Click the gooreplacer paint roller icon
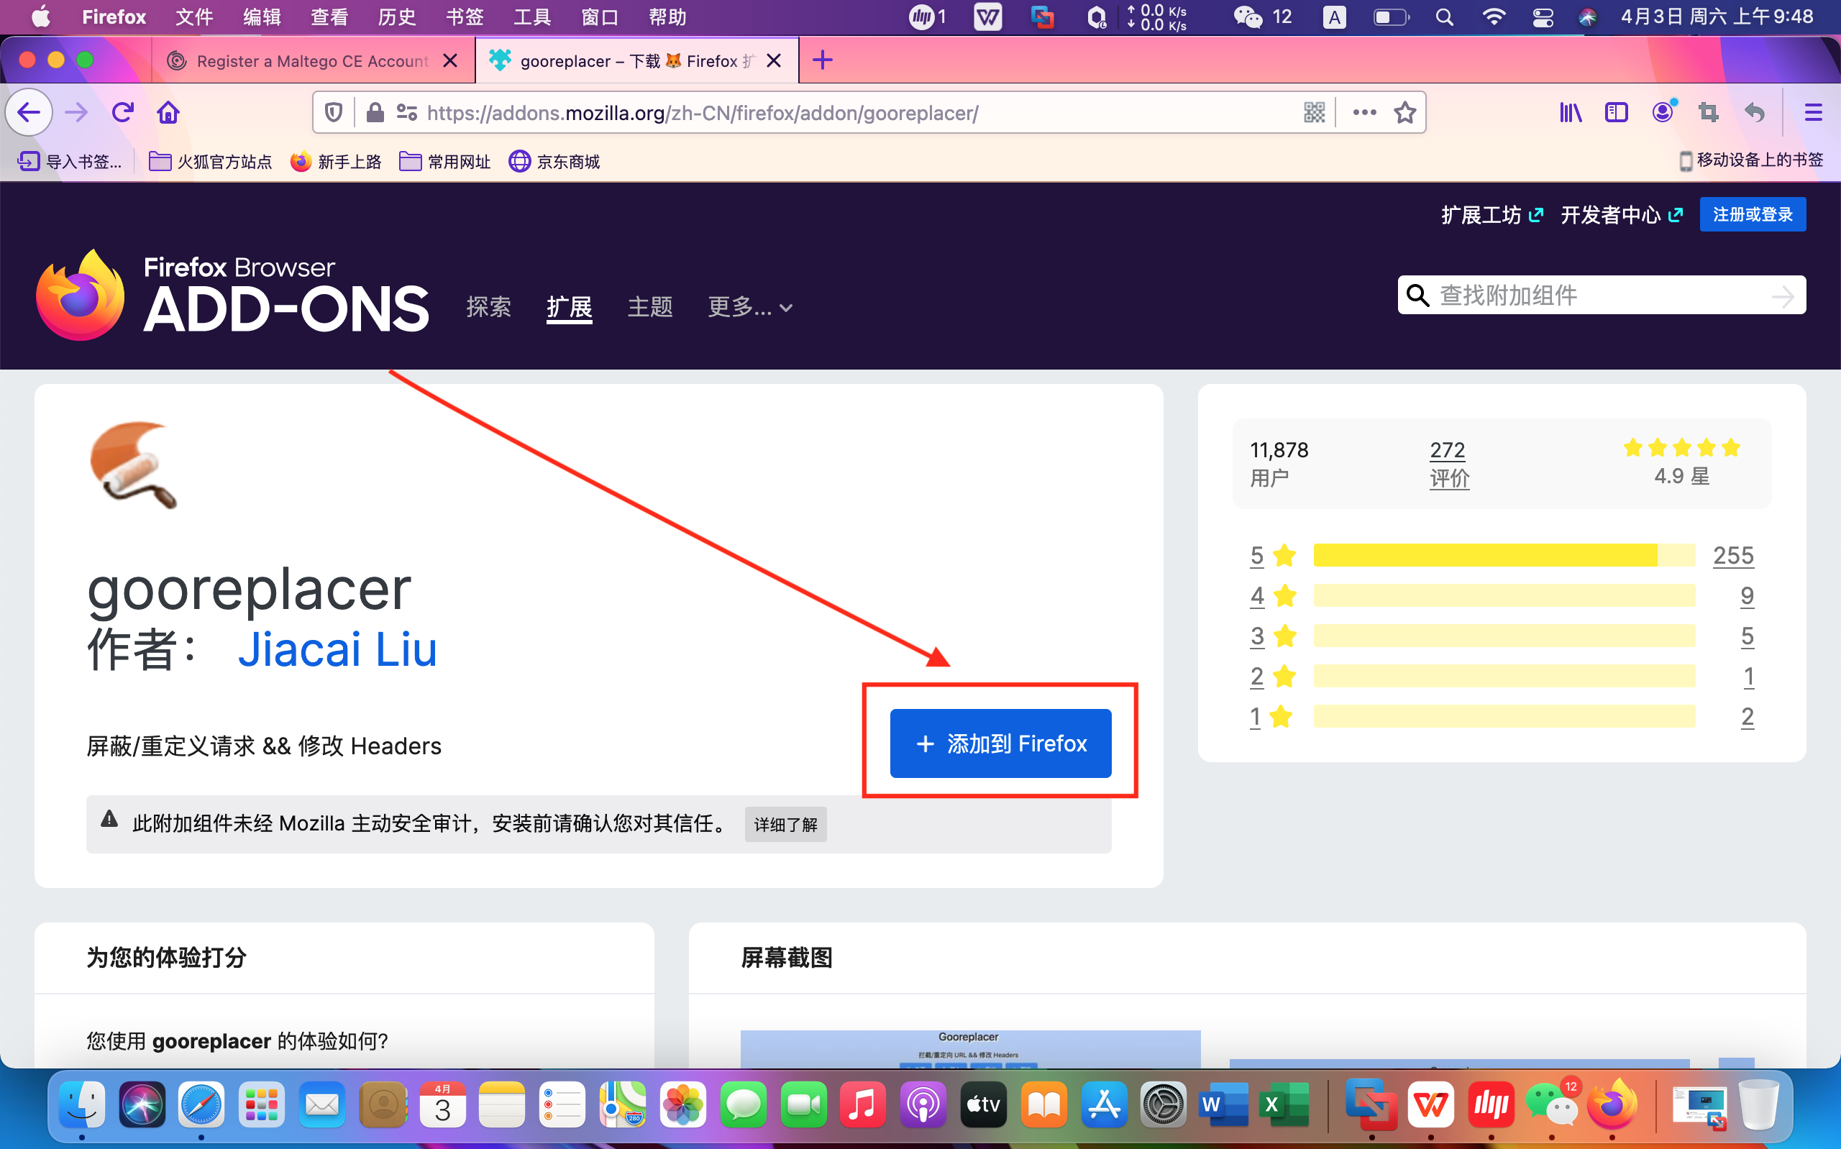The image size is (1841, 1149). point(134,464)
